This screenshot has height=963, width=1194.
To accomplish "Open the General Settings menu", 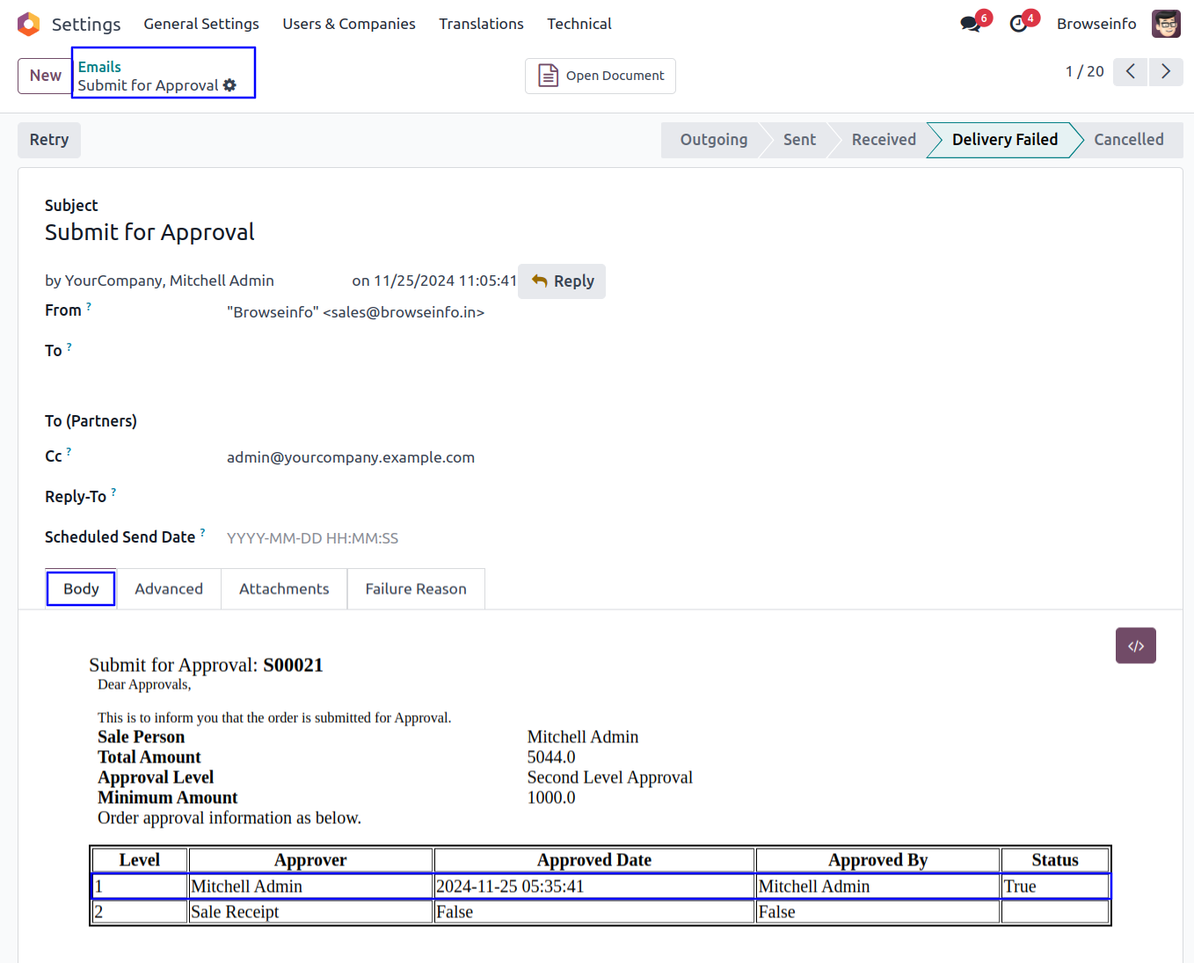I will click(201, 24).
